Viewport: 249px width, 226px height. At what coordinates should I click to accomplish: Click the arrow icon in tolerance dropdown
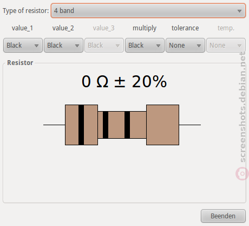199,46
